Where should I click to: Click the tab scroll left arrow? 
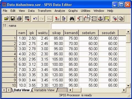coord(4,90)
